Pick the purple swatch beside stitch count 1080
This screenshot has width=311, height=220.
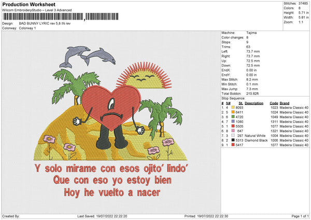233,121
